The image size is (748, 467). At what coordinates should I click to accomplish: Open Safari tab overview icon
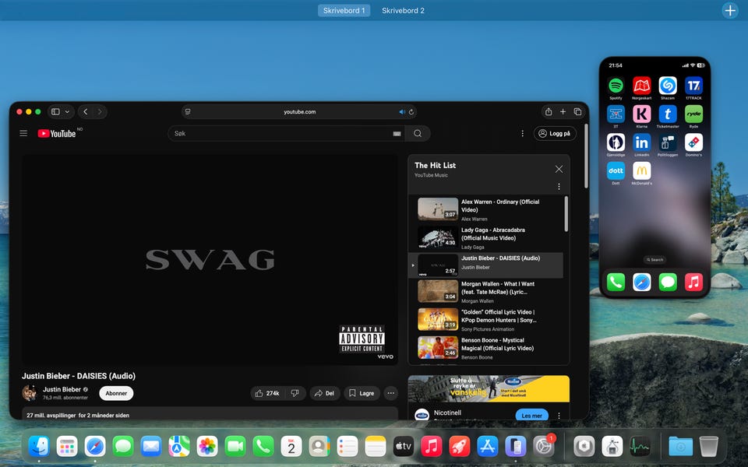click(577, 112)
